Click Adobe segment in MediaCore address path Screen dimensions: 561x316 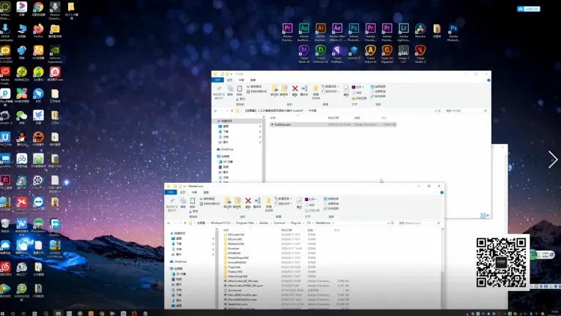[x=264, y=222]
